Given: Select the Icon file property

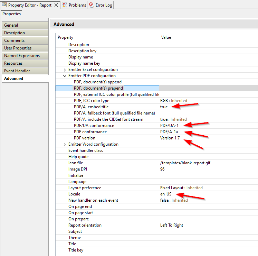Looking at the screenshot, I should click(76, 163).
